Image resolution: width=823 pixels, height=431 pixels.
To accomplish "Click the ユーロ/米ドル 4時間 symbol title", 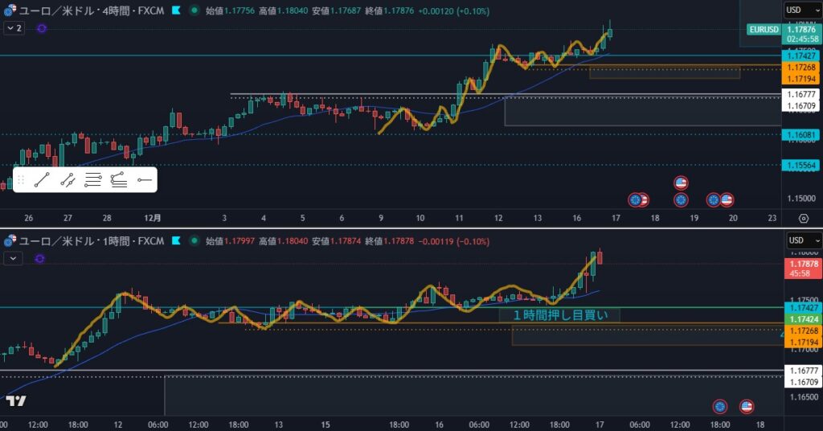I will click(88, 10).
